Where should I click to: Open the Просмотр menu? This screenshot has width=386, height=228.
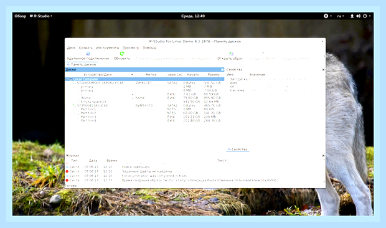[x=131, y=48]
